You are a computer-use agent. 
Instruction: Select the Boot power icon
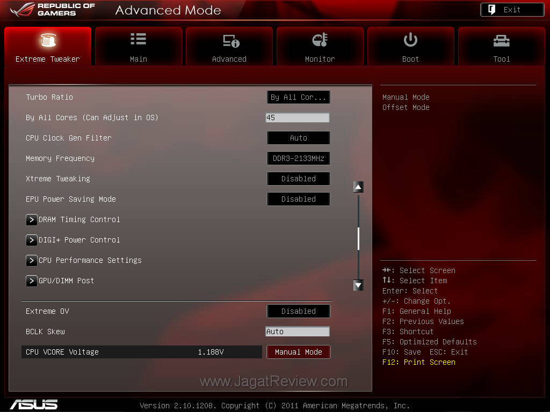pos(410,40)
